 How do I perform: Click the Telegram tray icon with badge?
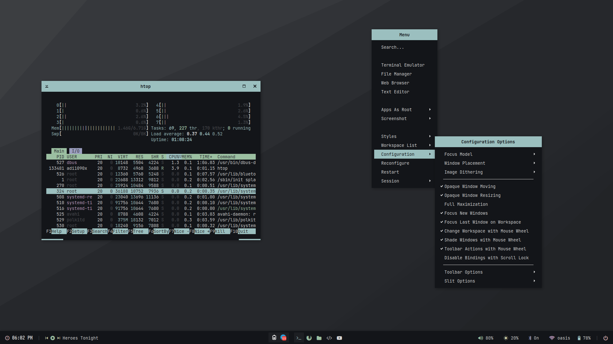coord(284,338)
